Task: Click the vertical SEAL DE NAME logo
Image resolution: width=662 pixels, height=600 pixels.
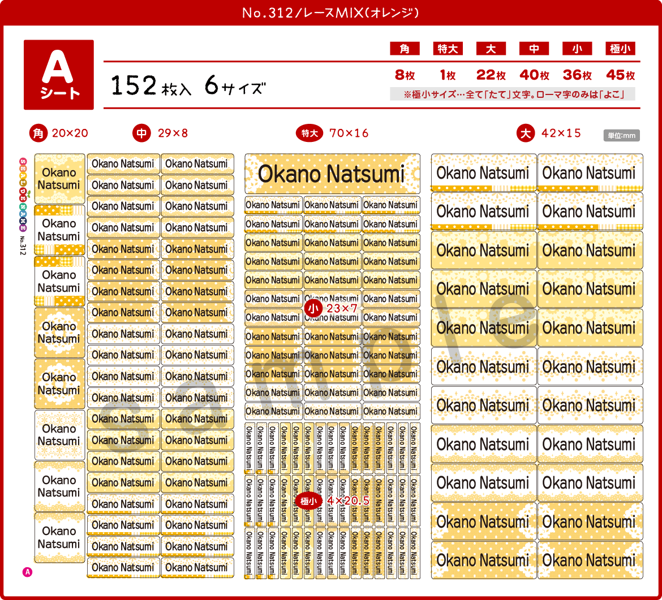Action: 23,195
